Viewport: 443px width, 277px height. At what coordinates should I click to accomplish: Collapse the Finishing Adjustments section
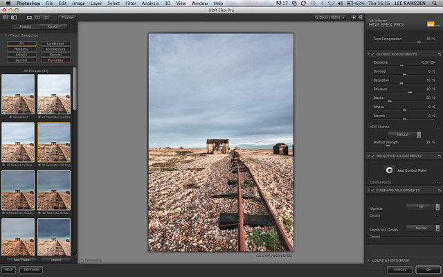368,190
